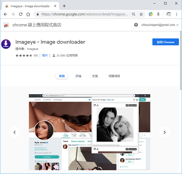Open the Chrome three-dot menu
Viewport: 182px width, 174px height.
[x=177, y=14]
